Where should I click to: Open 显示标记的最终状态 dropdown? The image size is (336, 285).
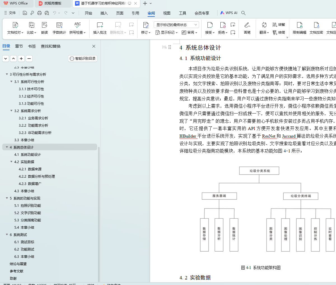[x=176, y=25]
